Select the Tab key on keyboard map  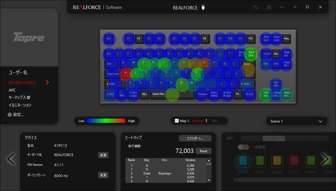111,64
